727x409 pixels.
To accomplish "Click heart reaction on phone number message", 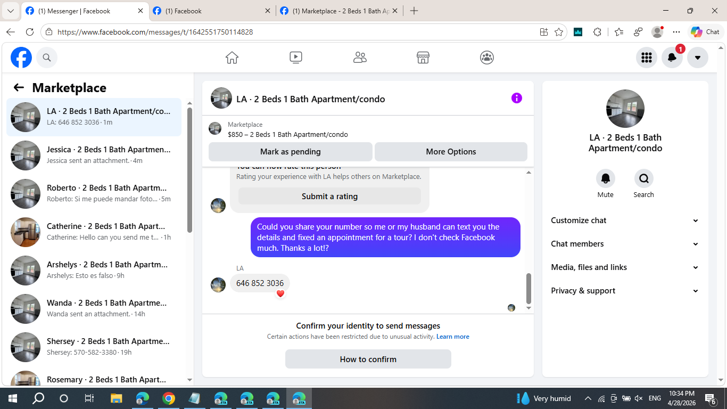I will point(280,293).
